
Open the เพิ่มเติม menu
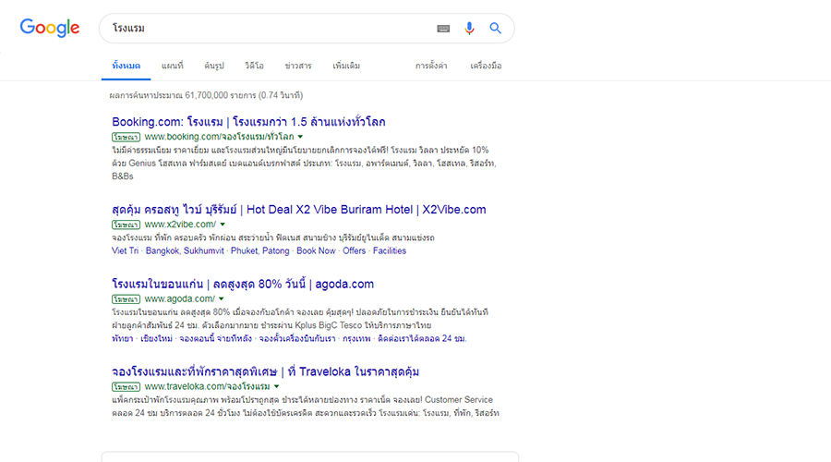pos(346,66)
